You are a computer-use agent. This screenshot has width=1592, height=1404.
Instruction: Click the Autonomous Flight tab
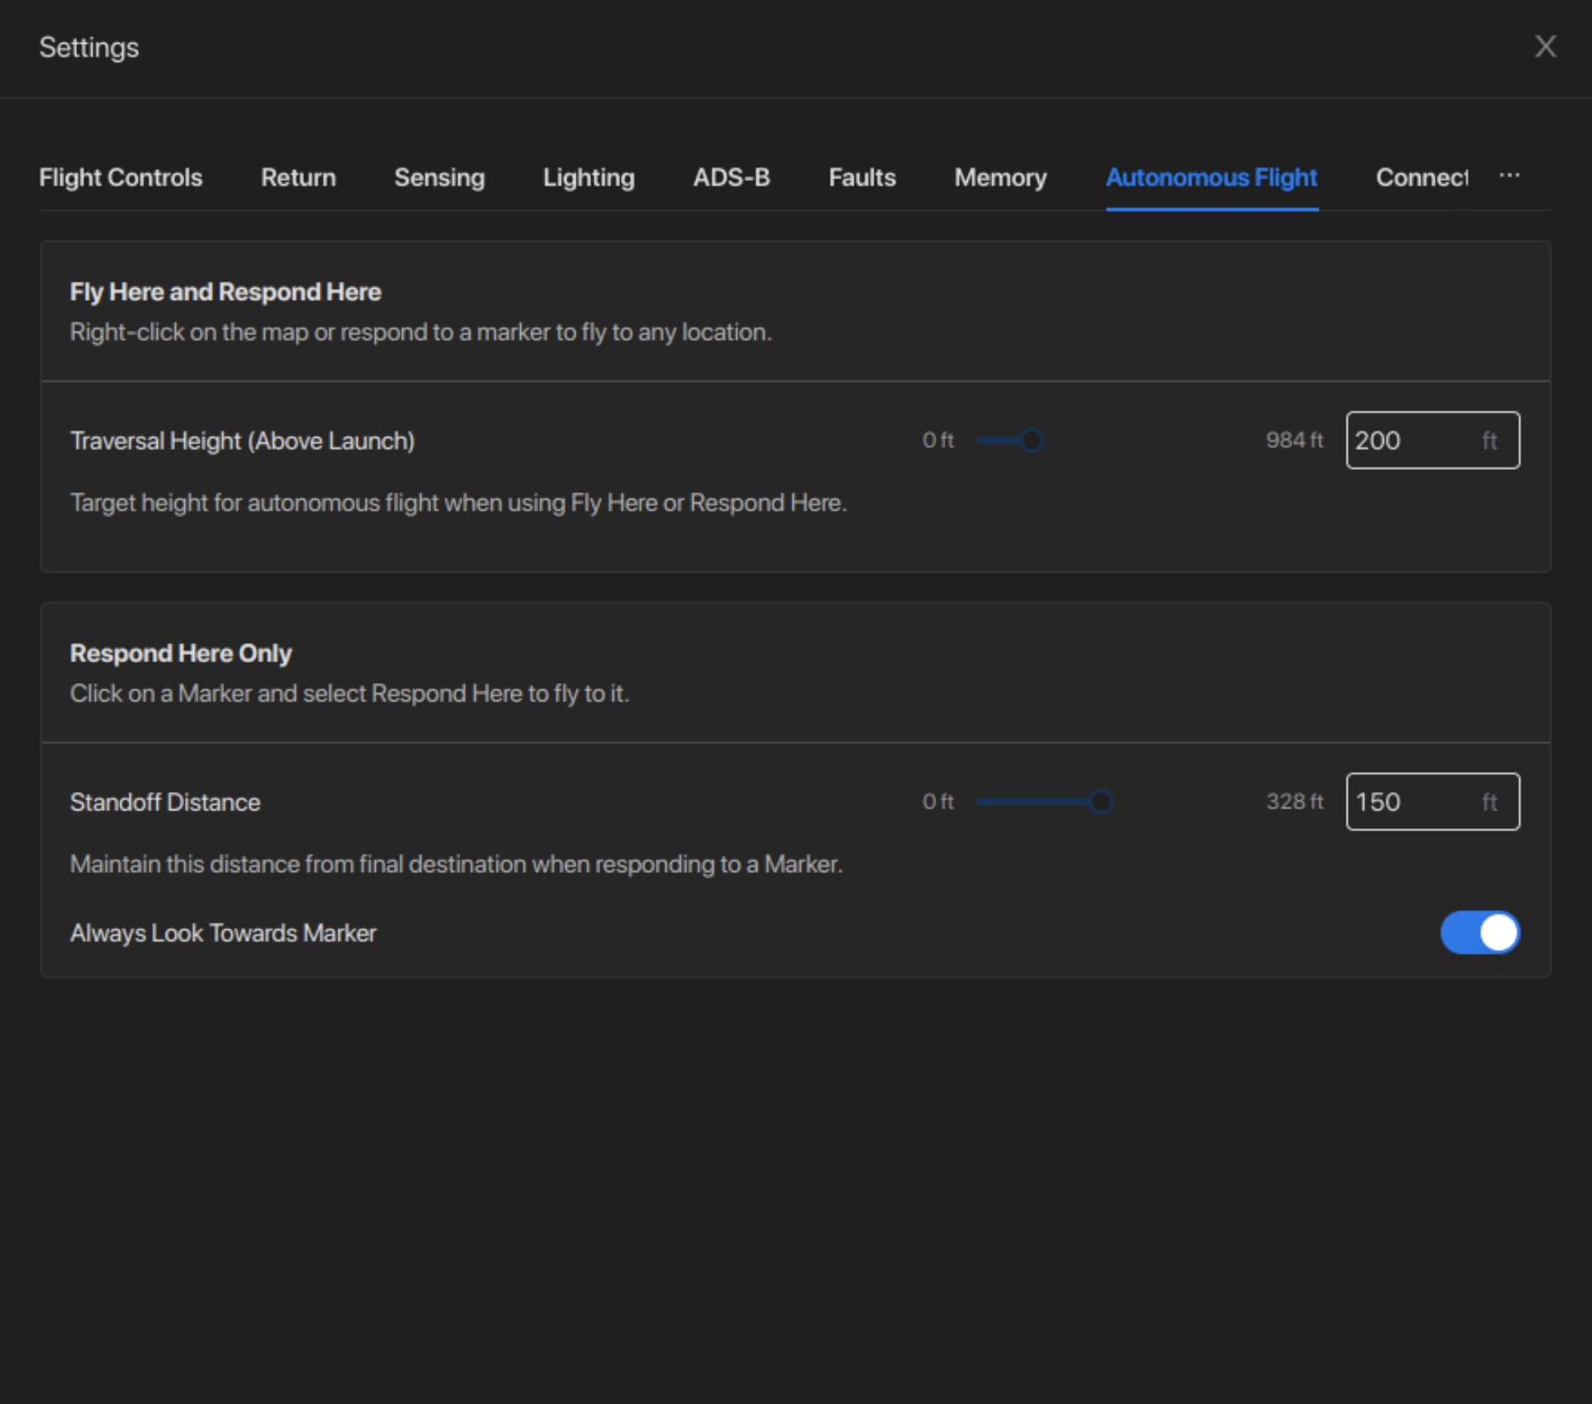click(x=1211, y=178)
